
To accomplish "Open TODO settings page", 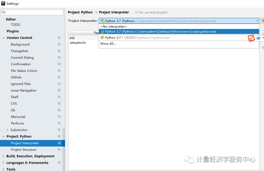I will (16, 24).
